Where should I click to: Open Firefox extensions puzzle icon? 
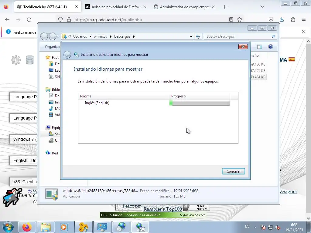tap(293, 19)
